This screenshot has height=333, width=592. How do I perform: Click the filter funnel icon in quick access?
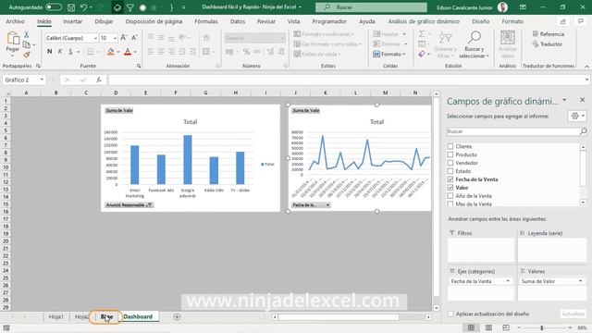coord(129,7)
